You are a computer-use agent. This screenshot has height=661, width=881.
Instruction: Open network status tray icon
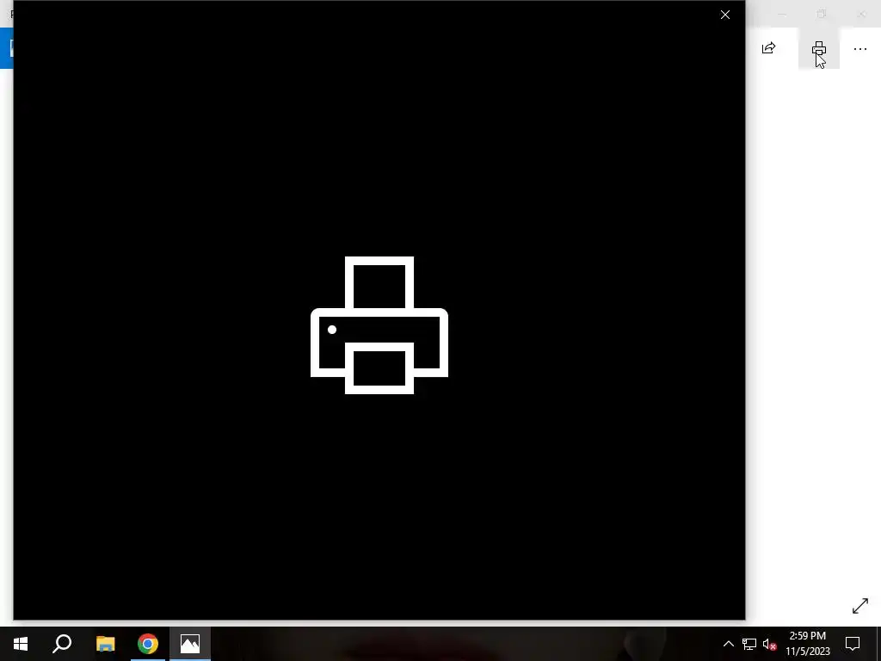click(749, 644)
